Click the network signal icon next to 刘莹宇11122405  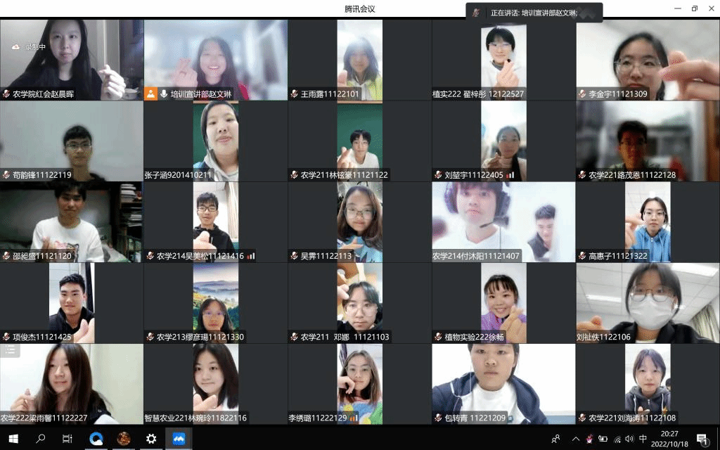(510, 175)
